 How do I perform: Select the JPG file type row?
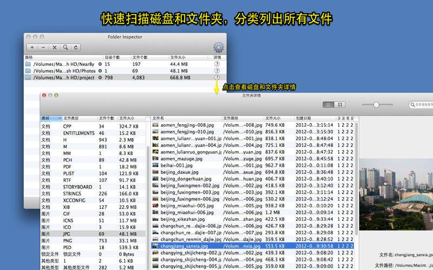coord(92,234)
